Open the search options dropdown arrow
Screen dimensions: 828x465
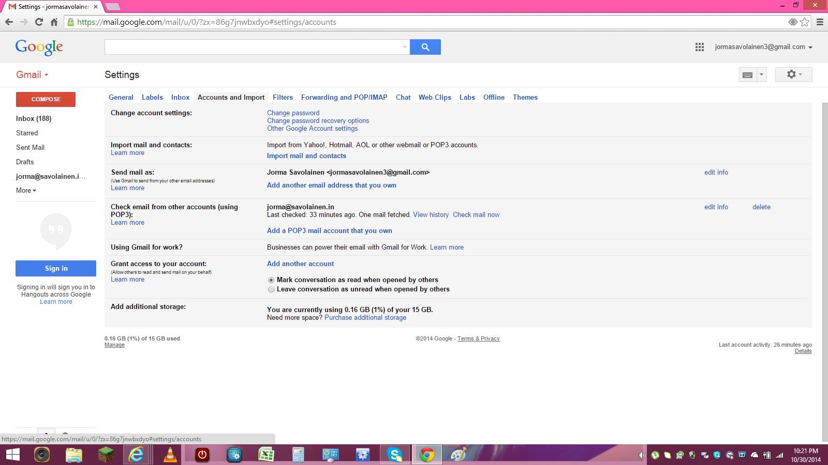(x=405, y=47)
